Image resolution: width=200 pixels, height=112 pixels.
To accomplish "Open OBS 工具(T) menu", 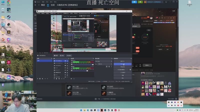I will point(71,13).
